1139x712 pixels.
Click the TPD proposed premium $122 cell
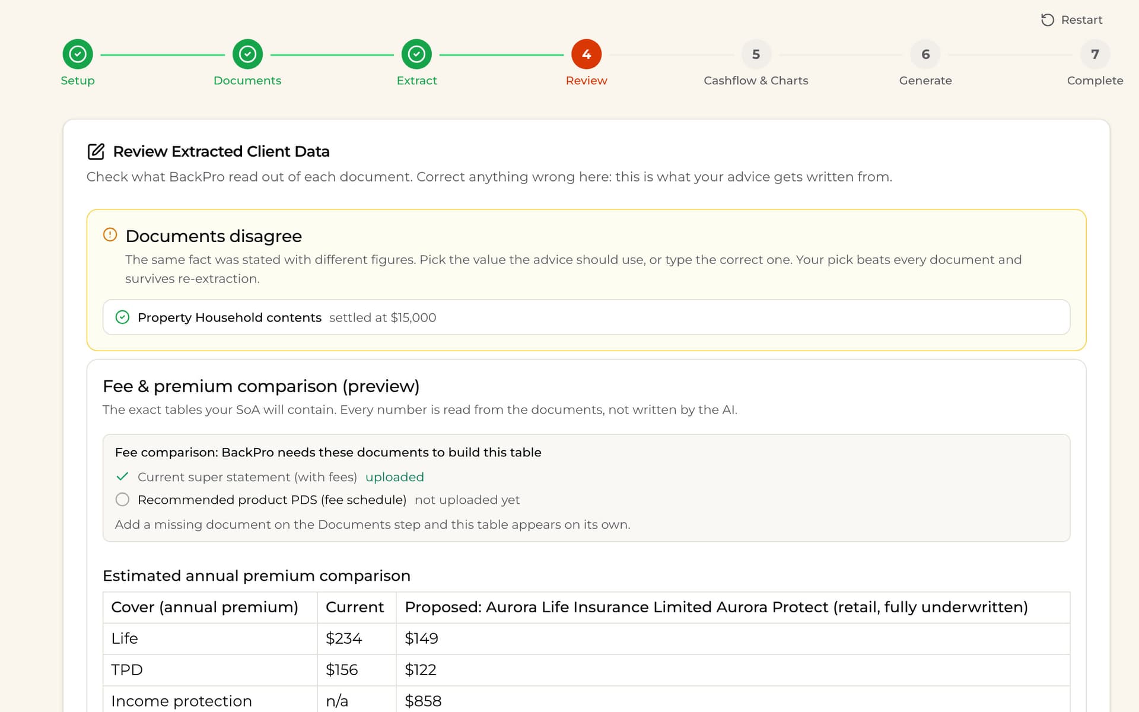pos(733,670)
